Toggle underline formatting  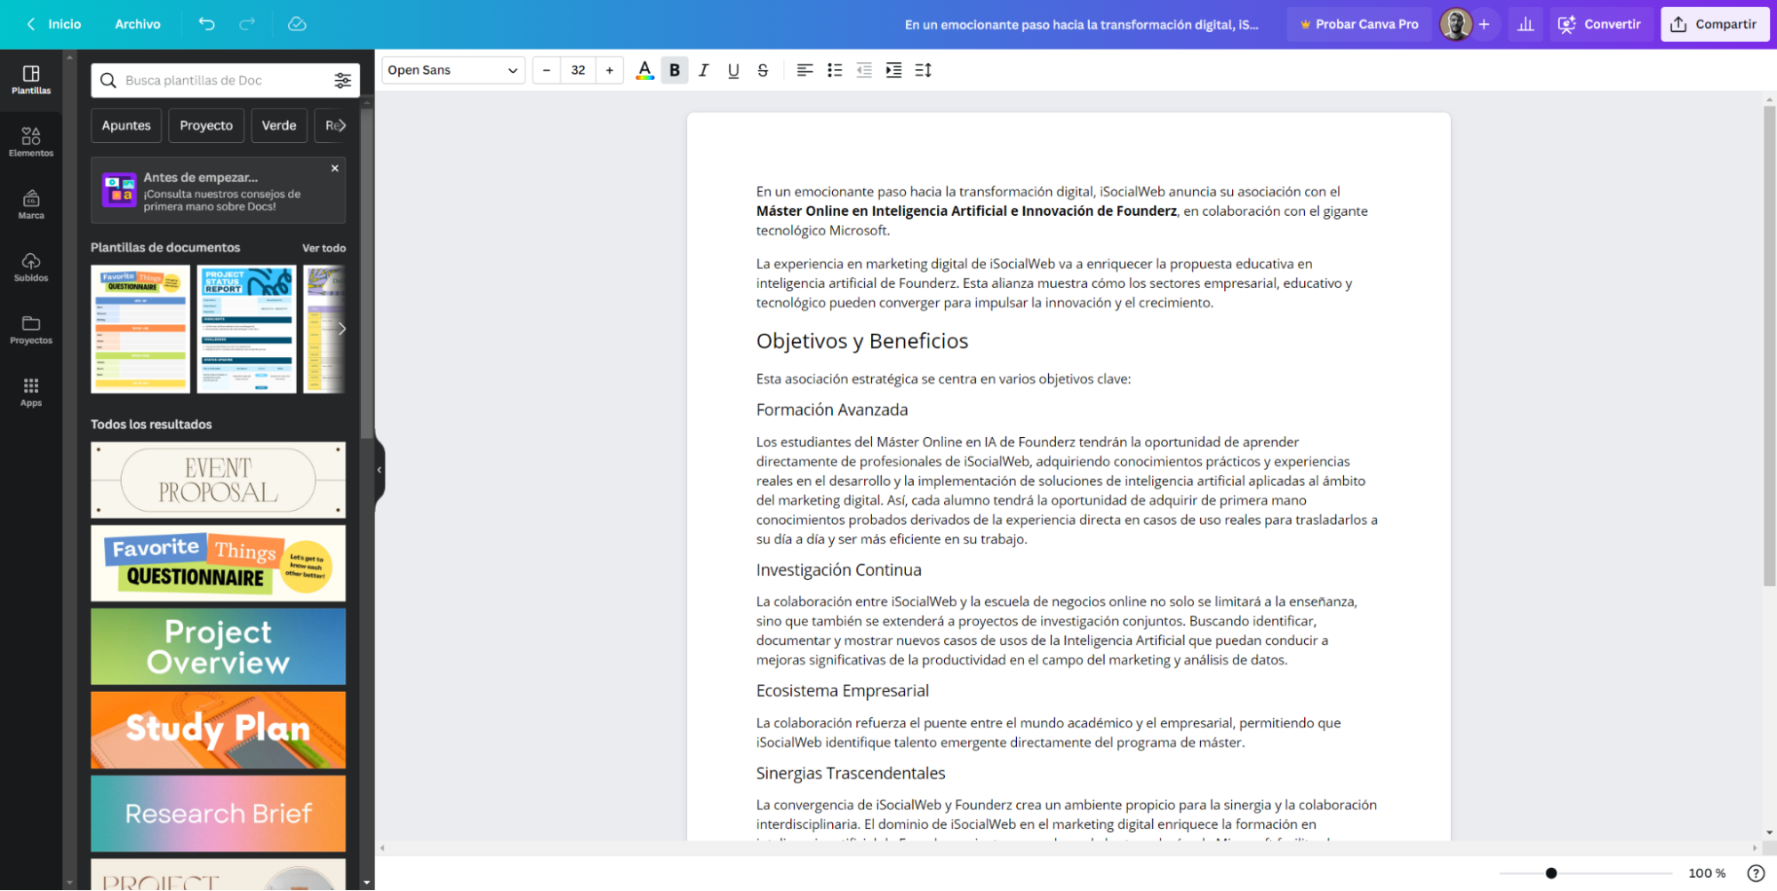point(733,70)
